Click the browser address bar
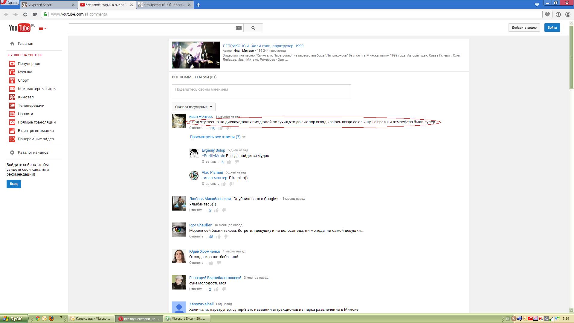The height and width of the screenshot is (323, 574). point(291,14)
